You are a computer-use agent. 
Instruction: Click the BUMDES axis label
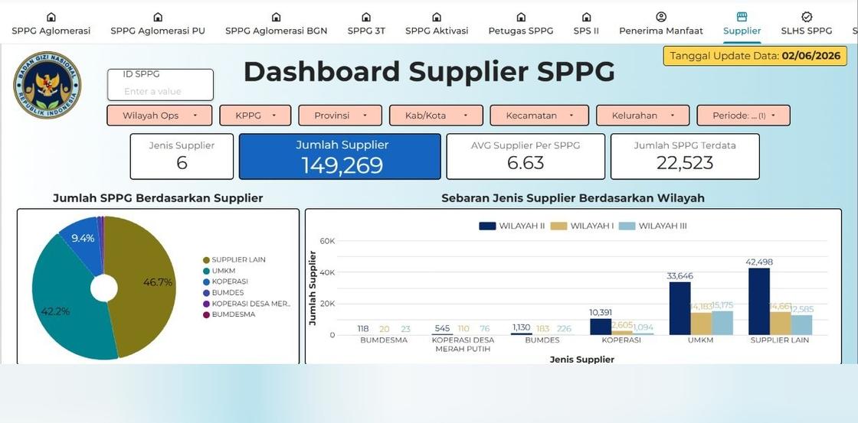(x=542, y=340)
